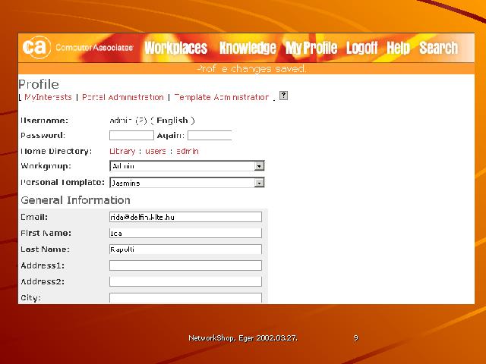Click Logoff in the header
The image size is (486, 364).
click(x=361, y=48)
